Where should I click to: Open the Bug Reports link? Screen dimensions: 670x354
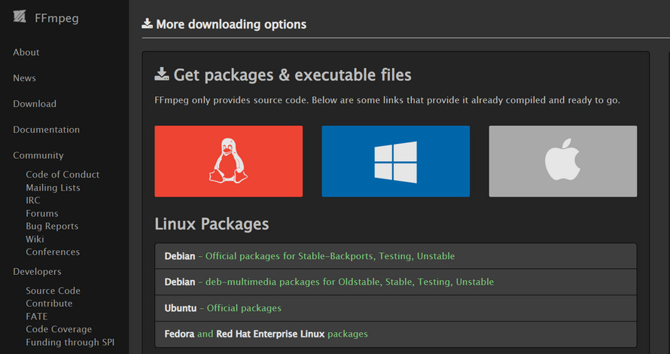(x=52, y=226)
